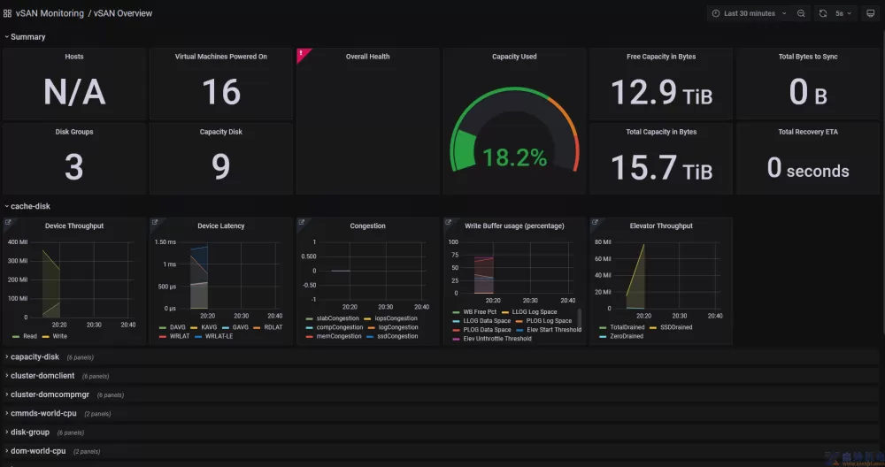The width and height of the screenshot is (885, 467).
Task: Open Device Throughput panel link icon
Action: point(8,222)
